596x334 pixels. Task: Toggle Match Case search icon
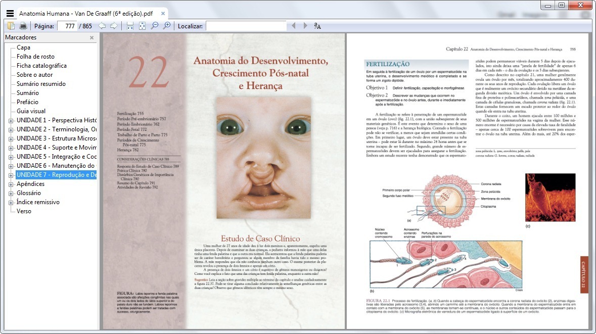[317, 26]
